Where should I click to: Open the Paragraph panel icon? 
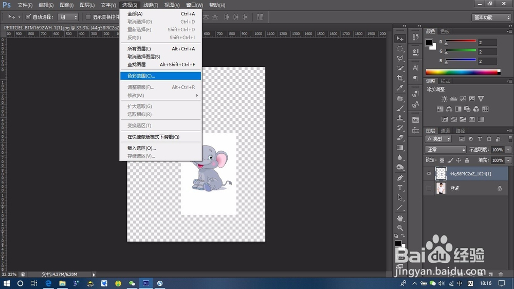(416, 78)
